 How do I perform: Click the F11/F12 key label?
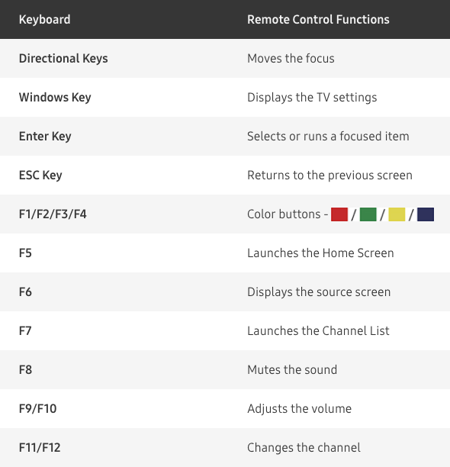point(40,448)
